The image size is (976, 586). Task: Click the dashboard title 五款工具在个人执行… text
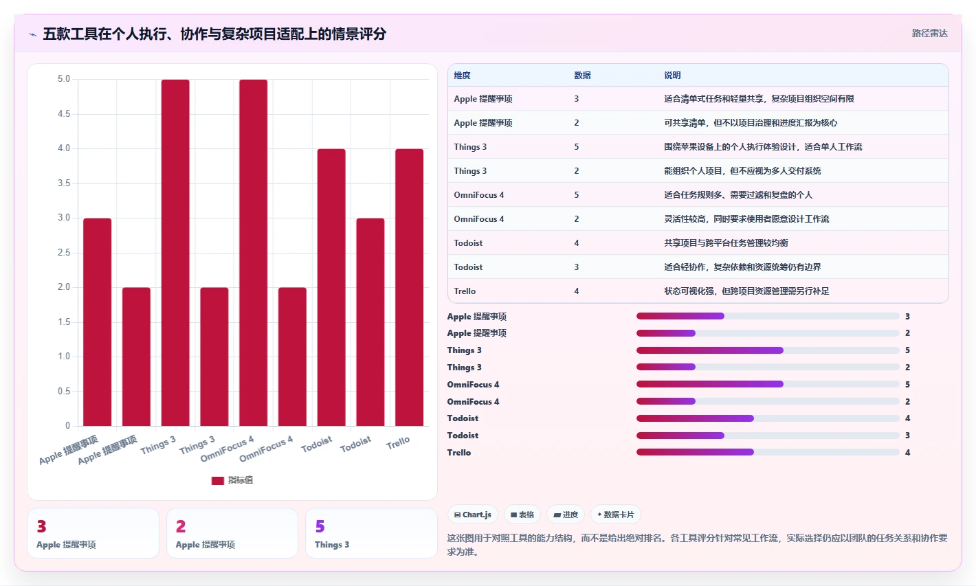[x=214, y=34]
